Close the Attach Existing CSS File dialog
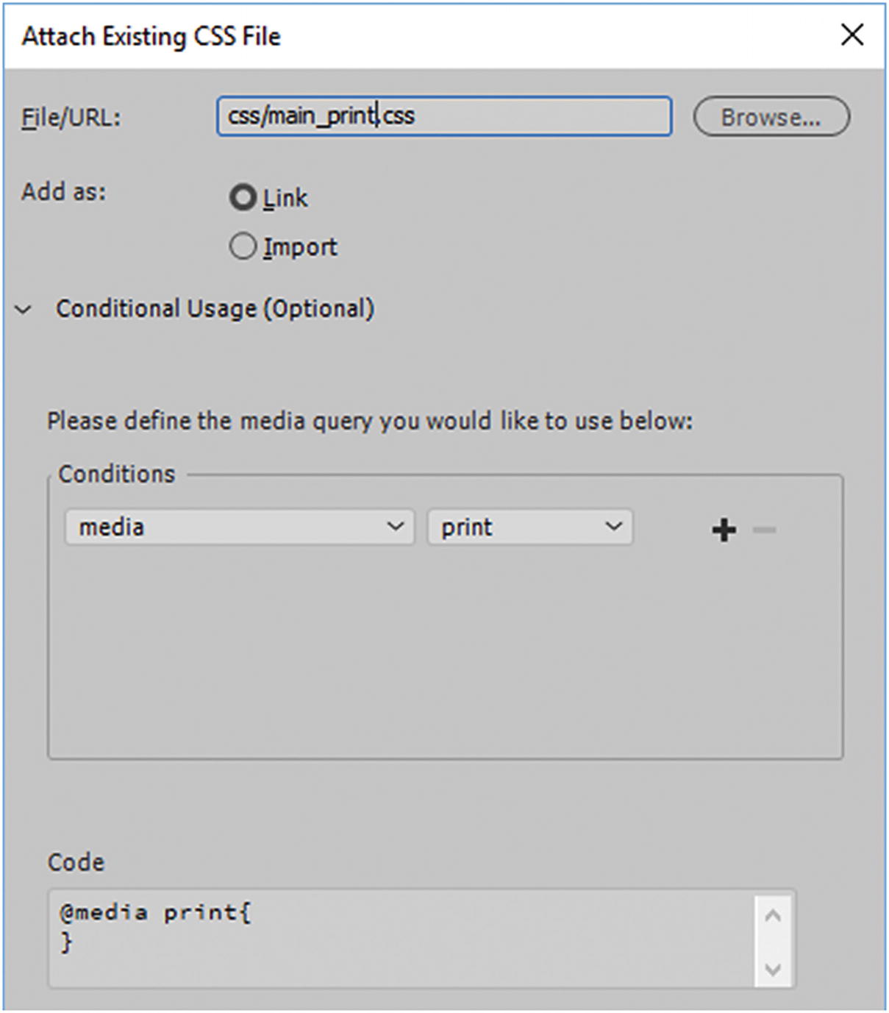This screenshot has height=1013, width=889. [851, 35]
